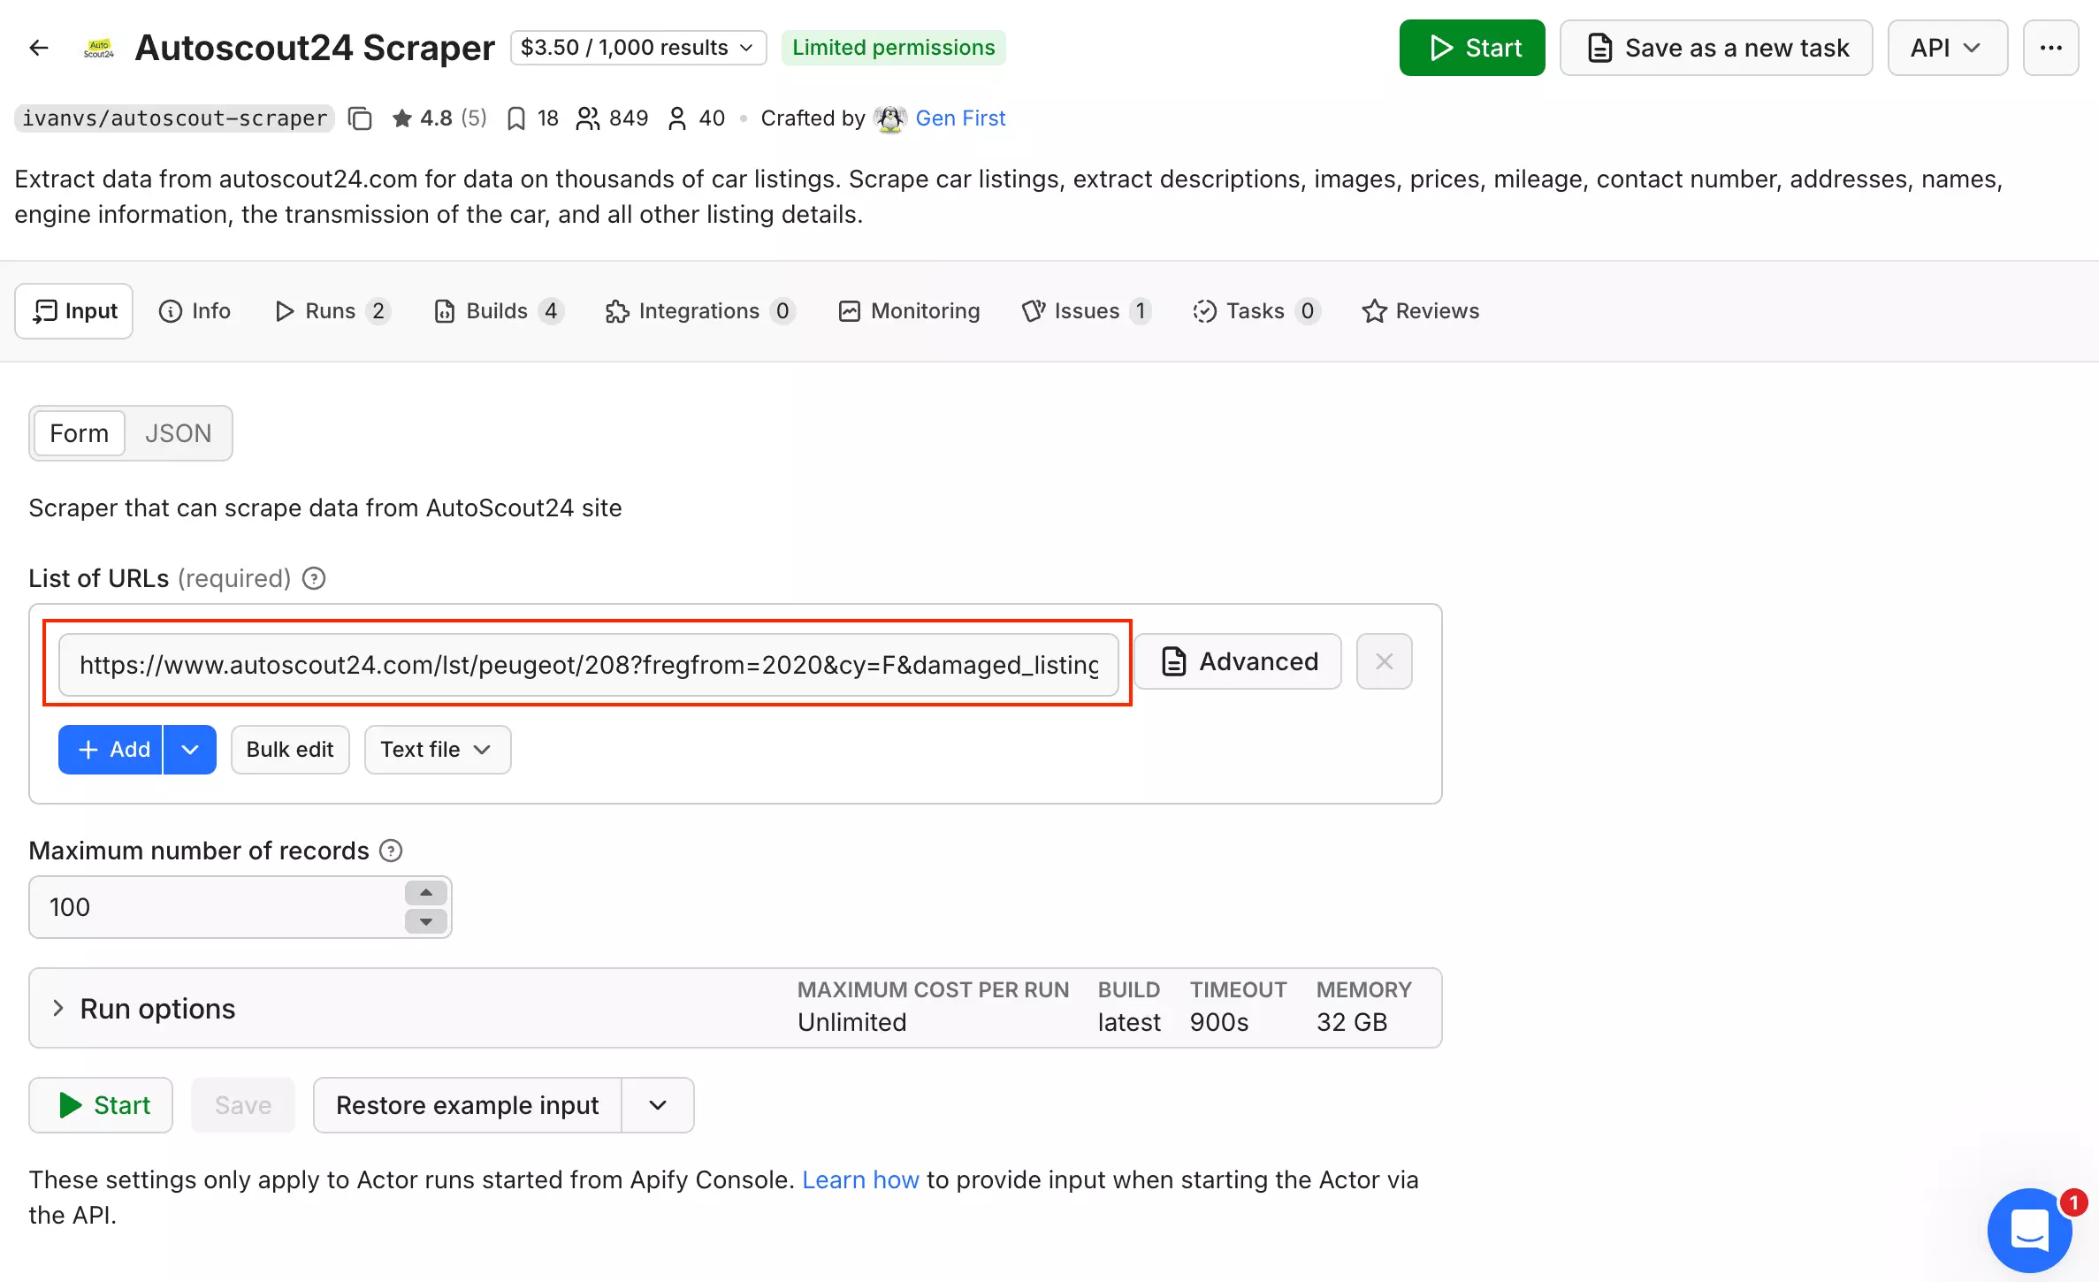This screenshot has height=1282, width=2099.
Task: Click the green Start button in header
Action: tap(1472, 48)
